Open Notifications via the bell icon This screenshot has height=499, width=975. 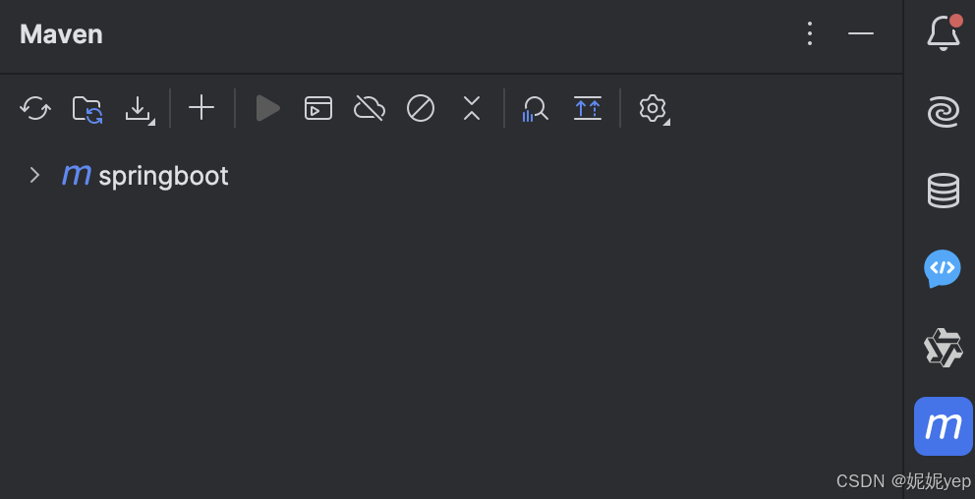[944, 32]
